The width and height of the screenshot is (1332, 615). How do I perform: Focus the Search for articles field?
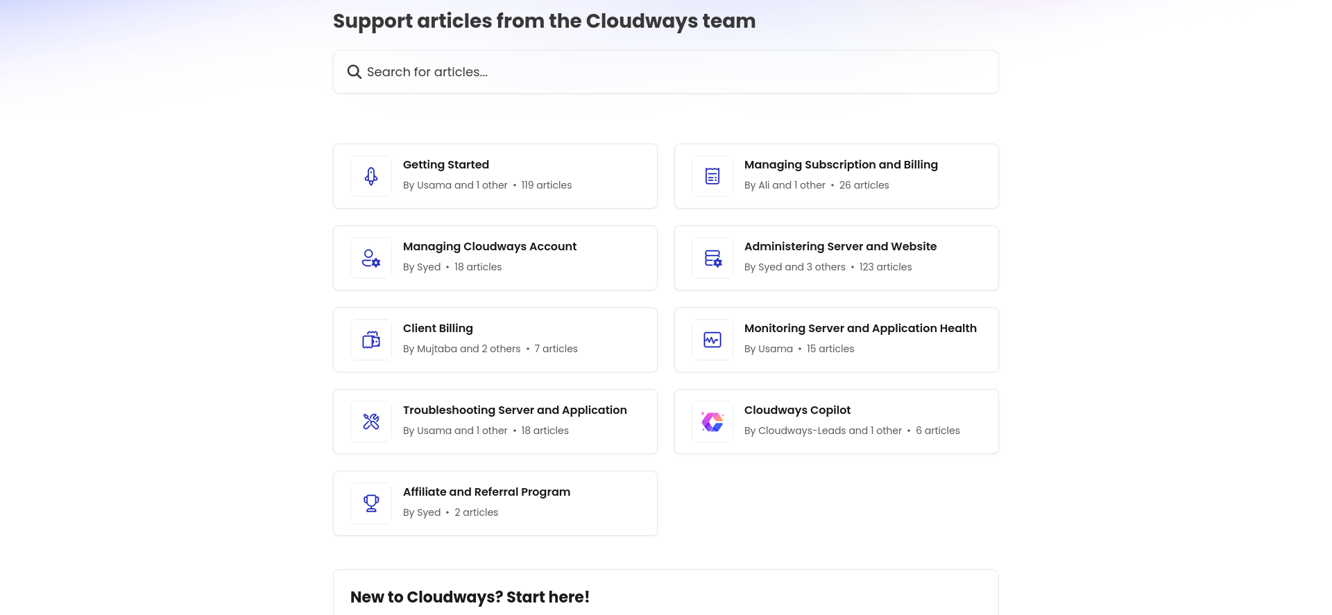(x=666, y=72)
